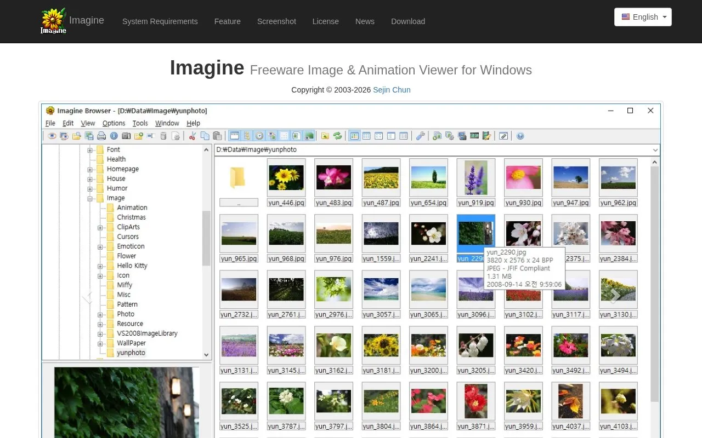Click the printer icon in toolbar

(x=101, y=136)
